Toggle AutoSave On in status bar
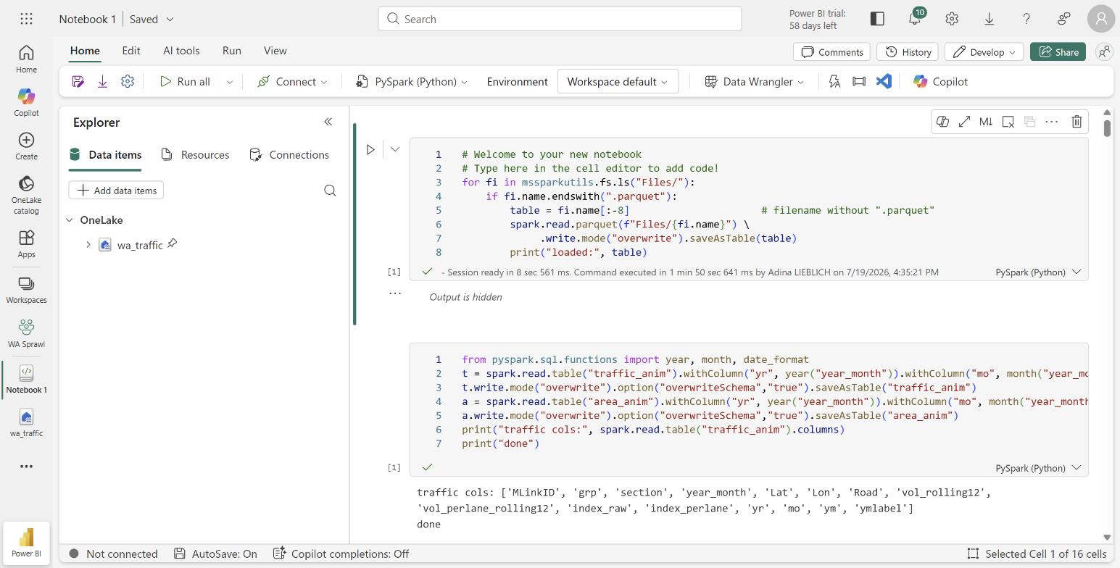This screenshot has height=568, width=1120. tap(216, 554)
